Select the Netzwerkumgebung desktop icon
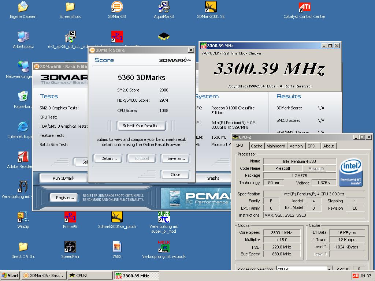This screenshot has width=375, height=281. (x=23, y=67)
